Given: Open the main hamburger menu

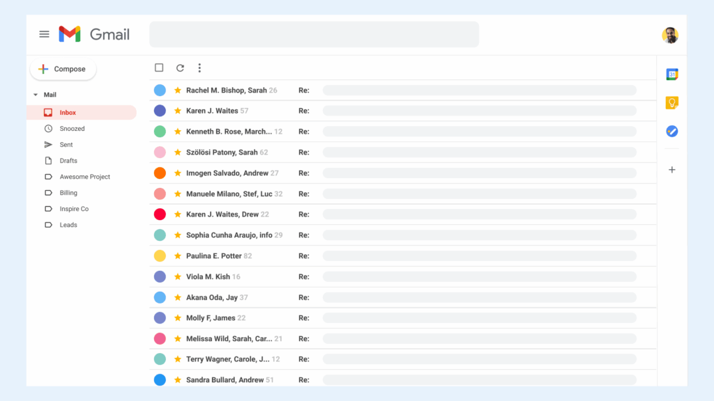Looking at the screenshot, I should tap(44, 34).
